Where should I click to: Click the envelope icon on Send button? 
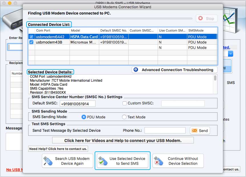(x=194, y=131)
